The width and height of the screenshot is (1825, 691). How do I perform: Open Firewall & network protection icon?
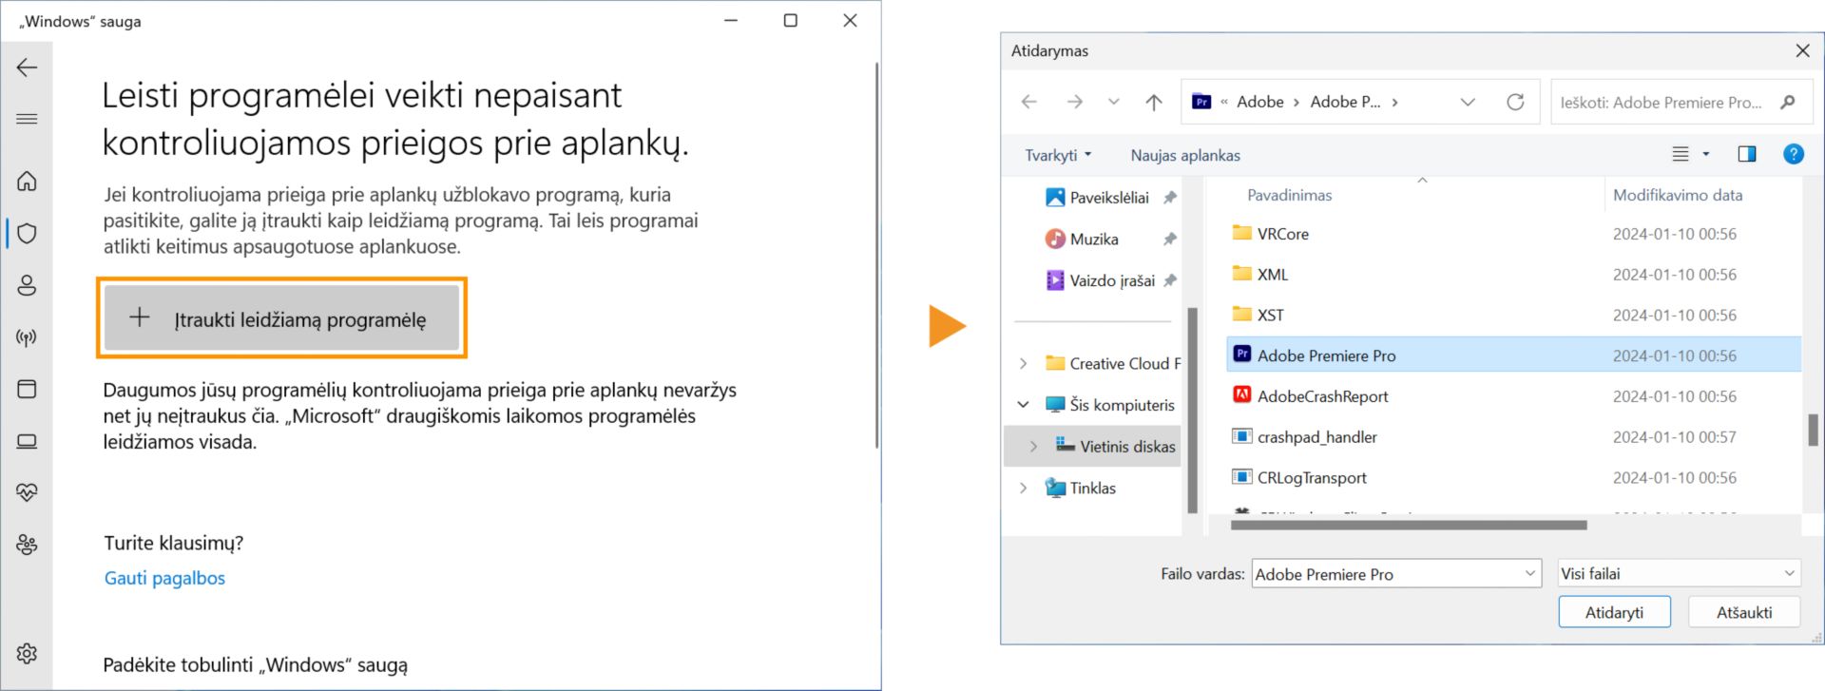pos(27,337)
